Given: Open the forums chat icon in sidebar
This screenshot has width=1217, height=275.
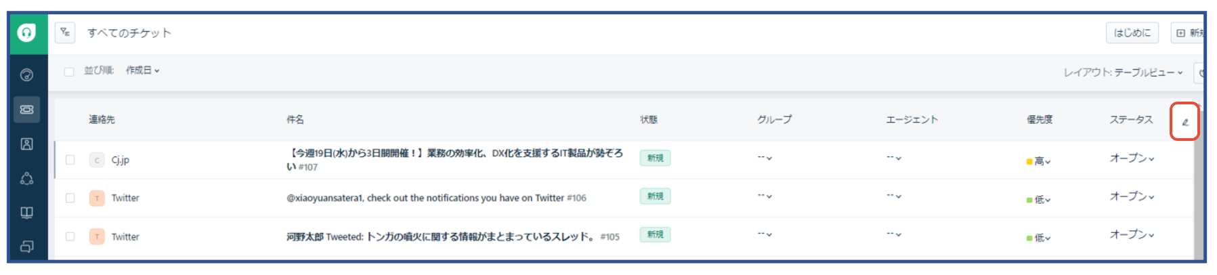Looking at the screenshot, I should pyautogui.click(x=26, y=247).
